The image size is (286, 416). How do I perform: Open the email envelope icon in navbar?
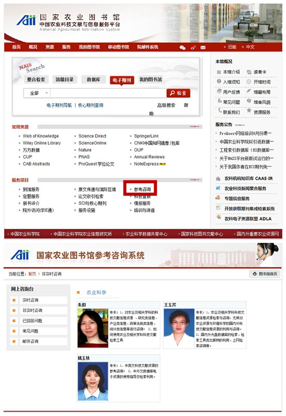(x=203, y=47)
